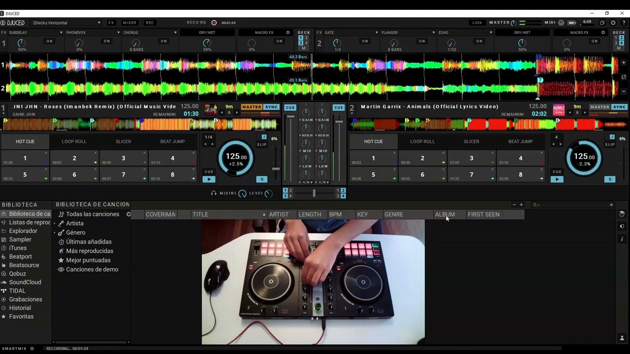The height and width of the screenshot is (354, 630).
Task: Open Beatport in the library sidebar
Action: coord(20,257)
